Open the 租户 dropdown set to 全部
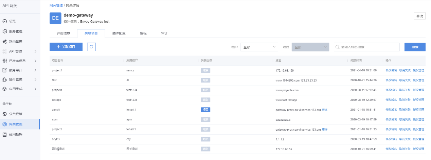The height and width of the screenshot is (160, 431). point(259,47)
